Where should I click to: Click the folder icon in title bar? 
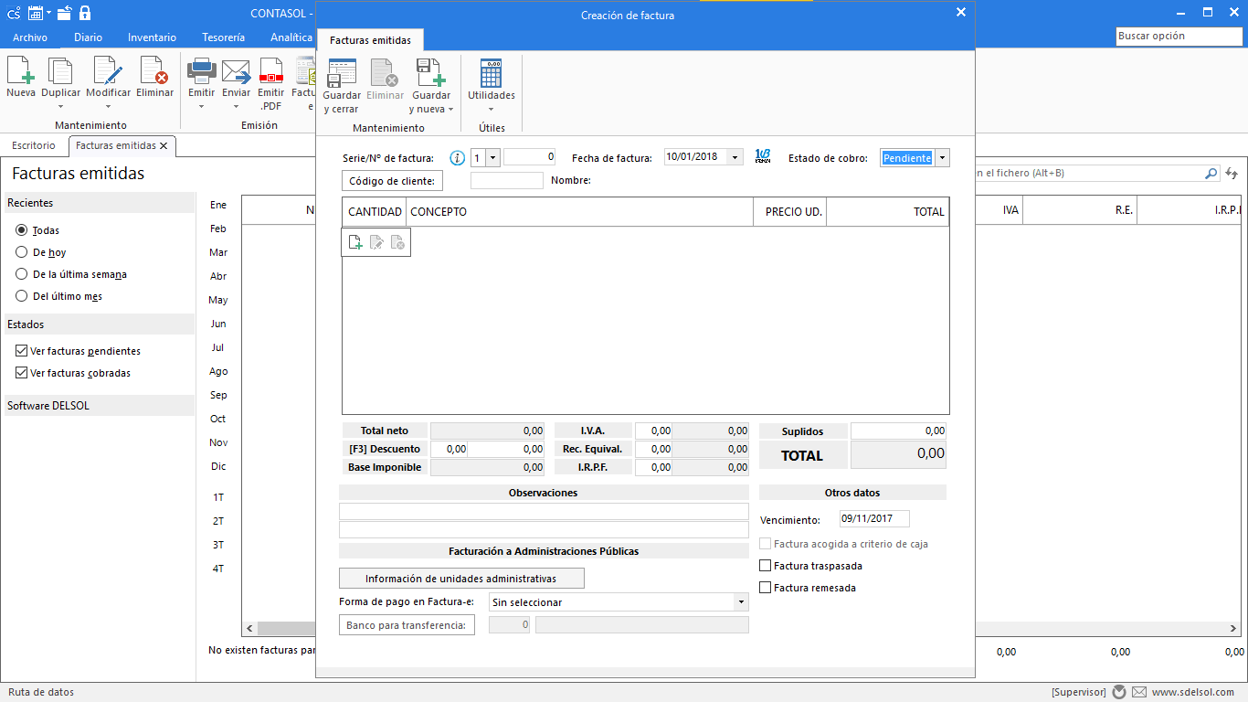click(x=64, y=13)
